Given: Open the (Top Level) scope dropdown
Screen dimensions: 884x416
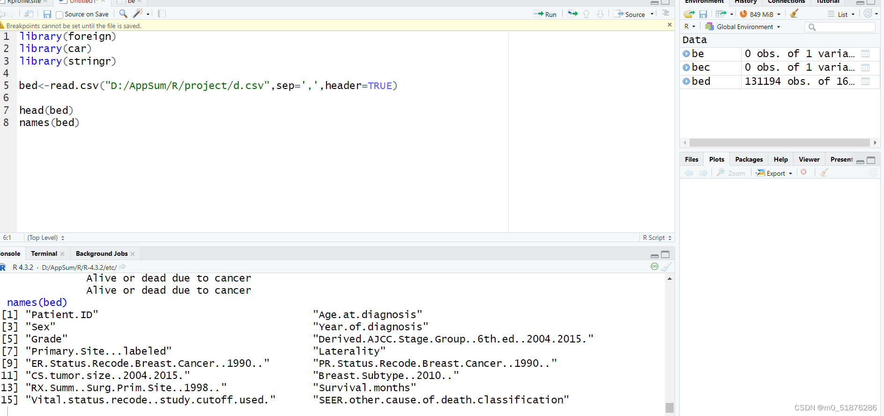Looking at the screenshot, I should pyautogui.click(x=46, y=238).
